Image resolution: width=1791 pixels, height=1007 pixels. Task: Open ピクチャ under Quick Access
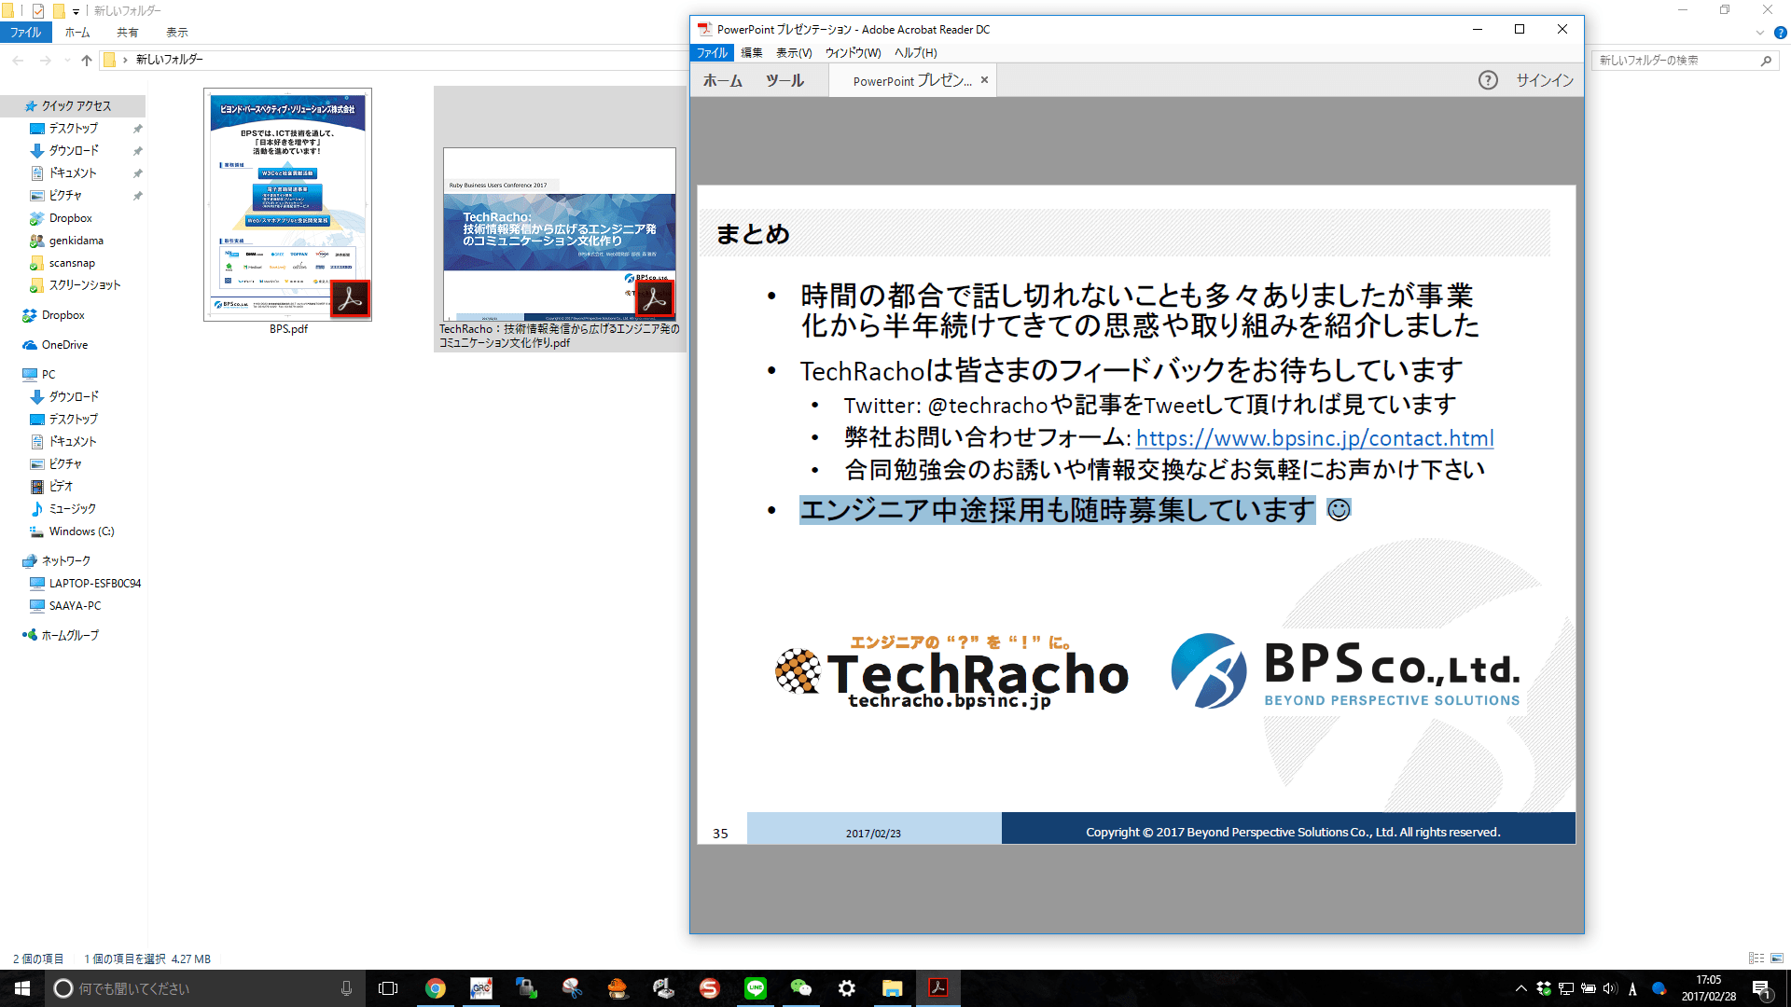point(65,196)
